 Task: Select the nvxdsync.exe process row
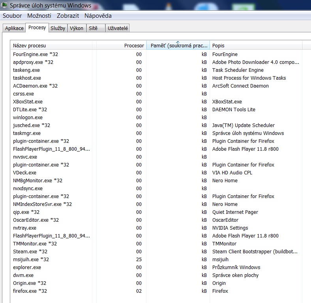(x=156, y=188)
